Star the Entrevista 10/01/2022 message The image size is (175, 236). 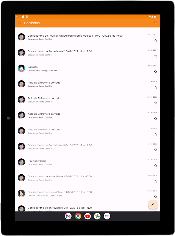pos(156,56)
